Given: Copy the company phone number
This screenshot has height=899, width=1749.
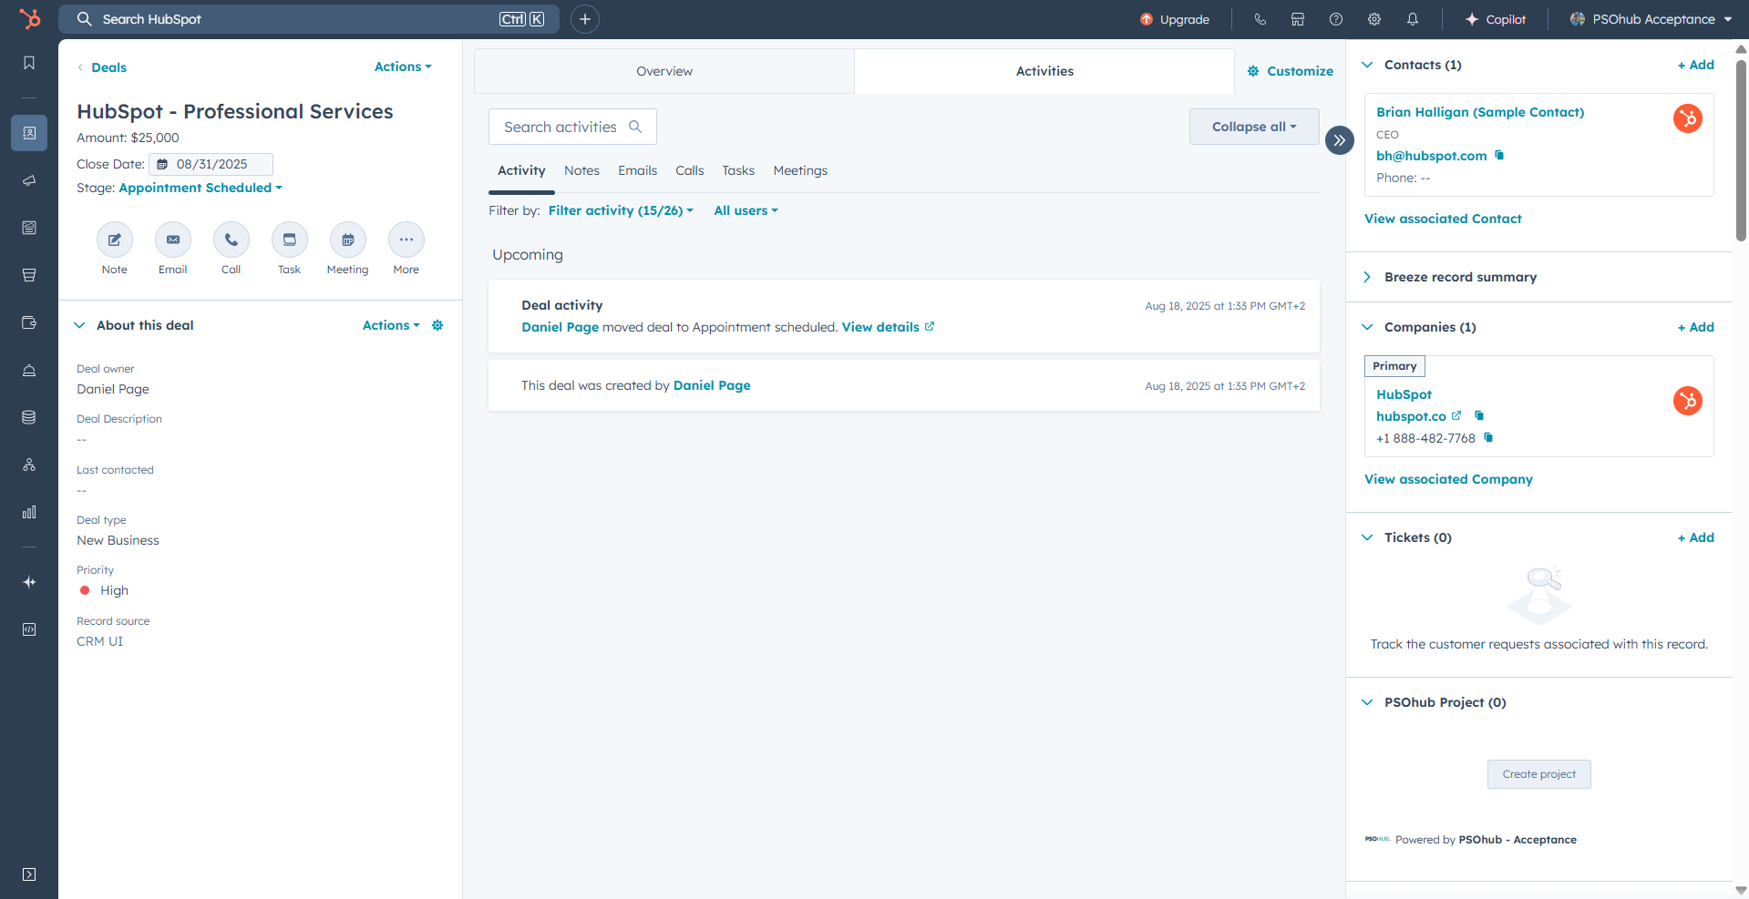Looking at the screenshot, I should pyautogui.click(x=1488, y=438).
